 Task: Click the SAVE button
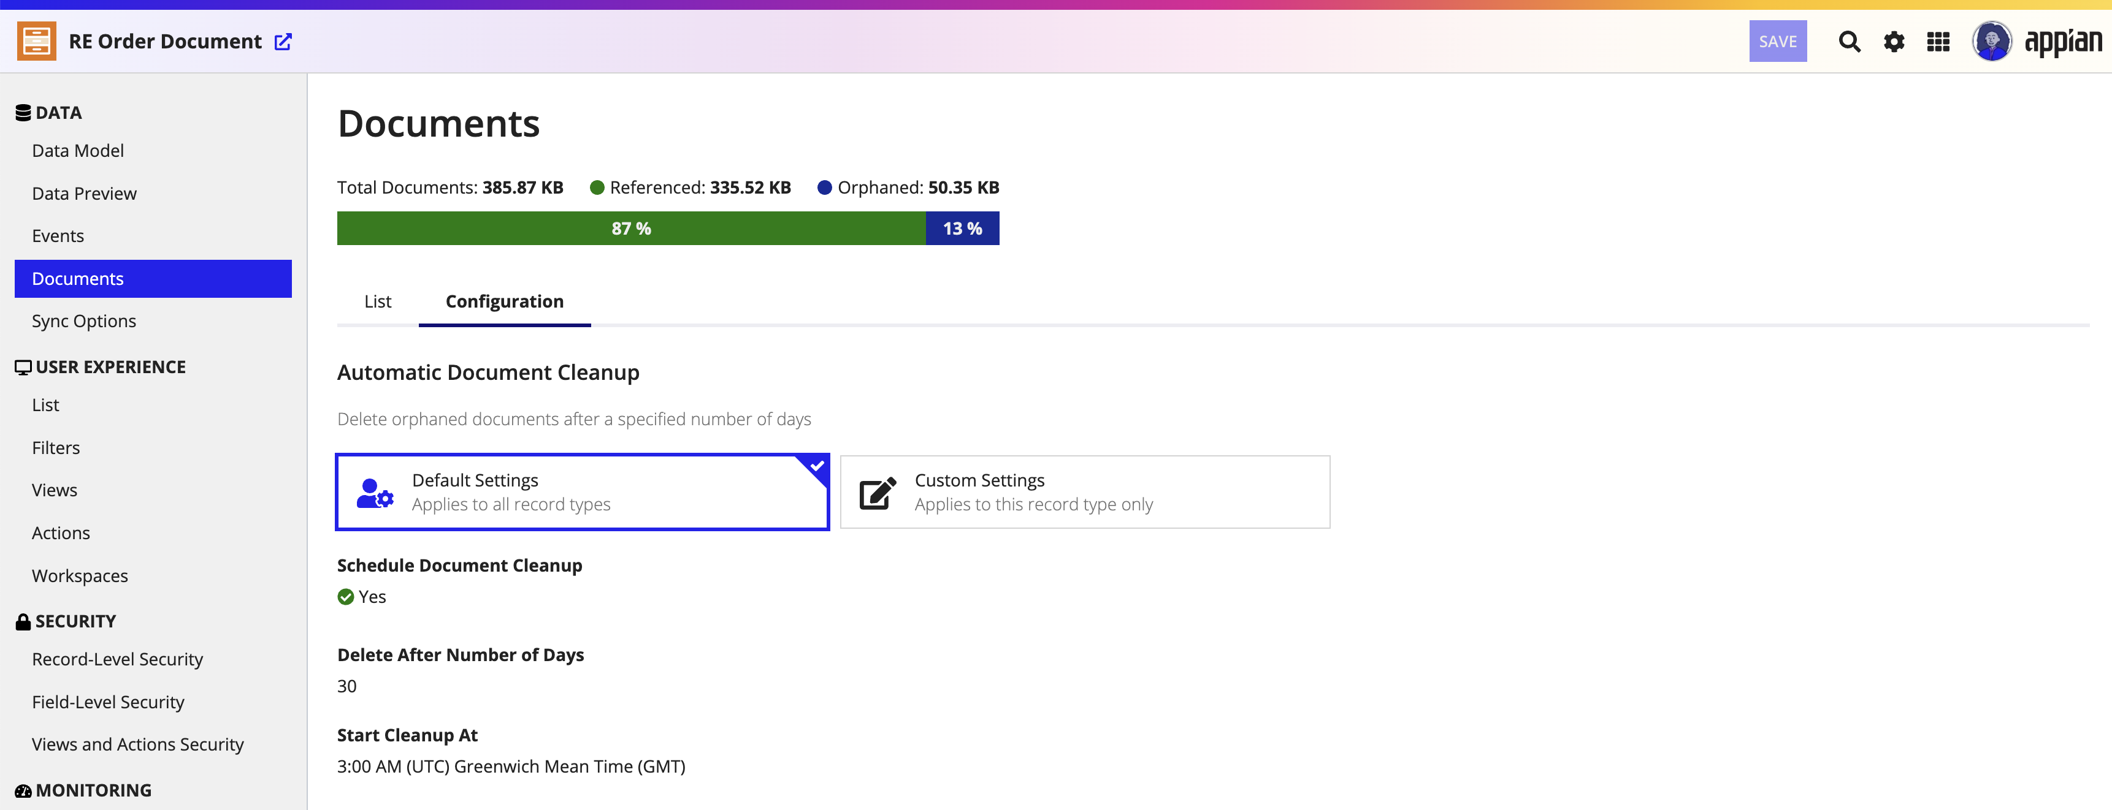coord(1778,42)
